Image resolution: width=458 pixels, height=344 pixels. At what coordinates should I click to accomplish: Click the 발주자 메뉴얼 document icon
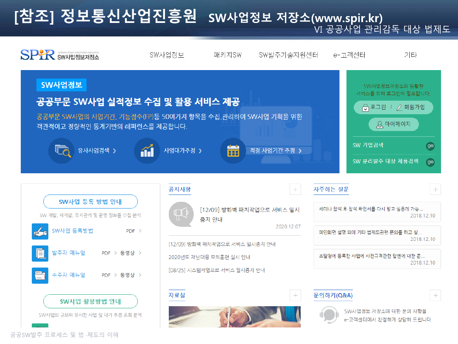click(40, 253)
